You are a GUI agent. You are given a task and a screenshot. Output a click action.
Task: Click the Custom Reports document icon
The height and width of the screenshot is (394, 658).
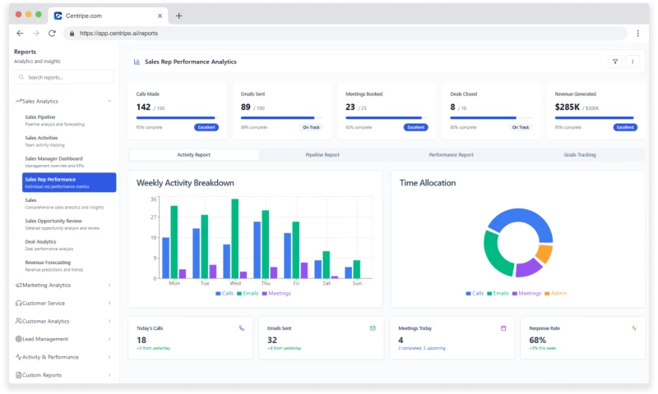(18, 375)
